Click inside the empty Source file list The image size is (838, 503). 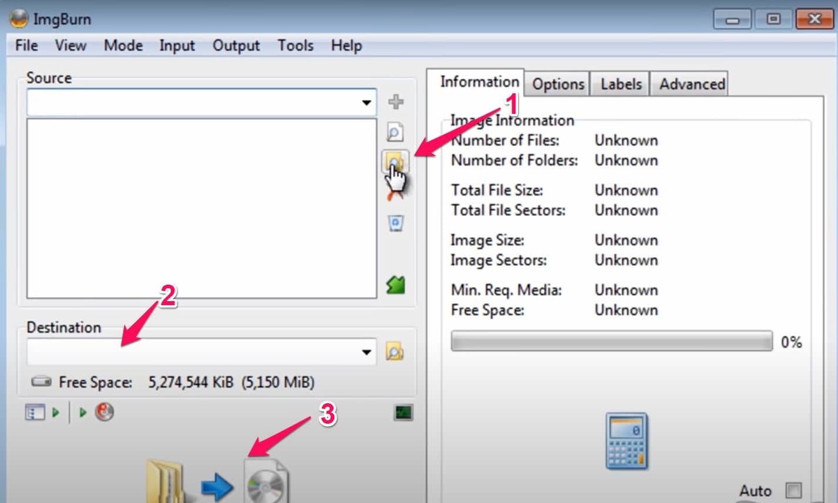click(201, 208)
